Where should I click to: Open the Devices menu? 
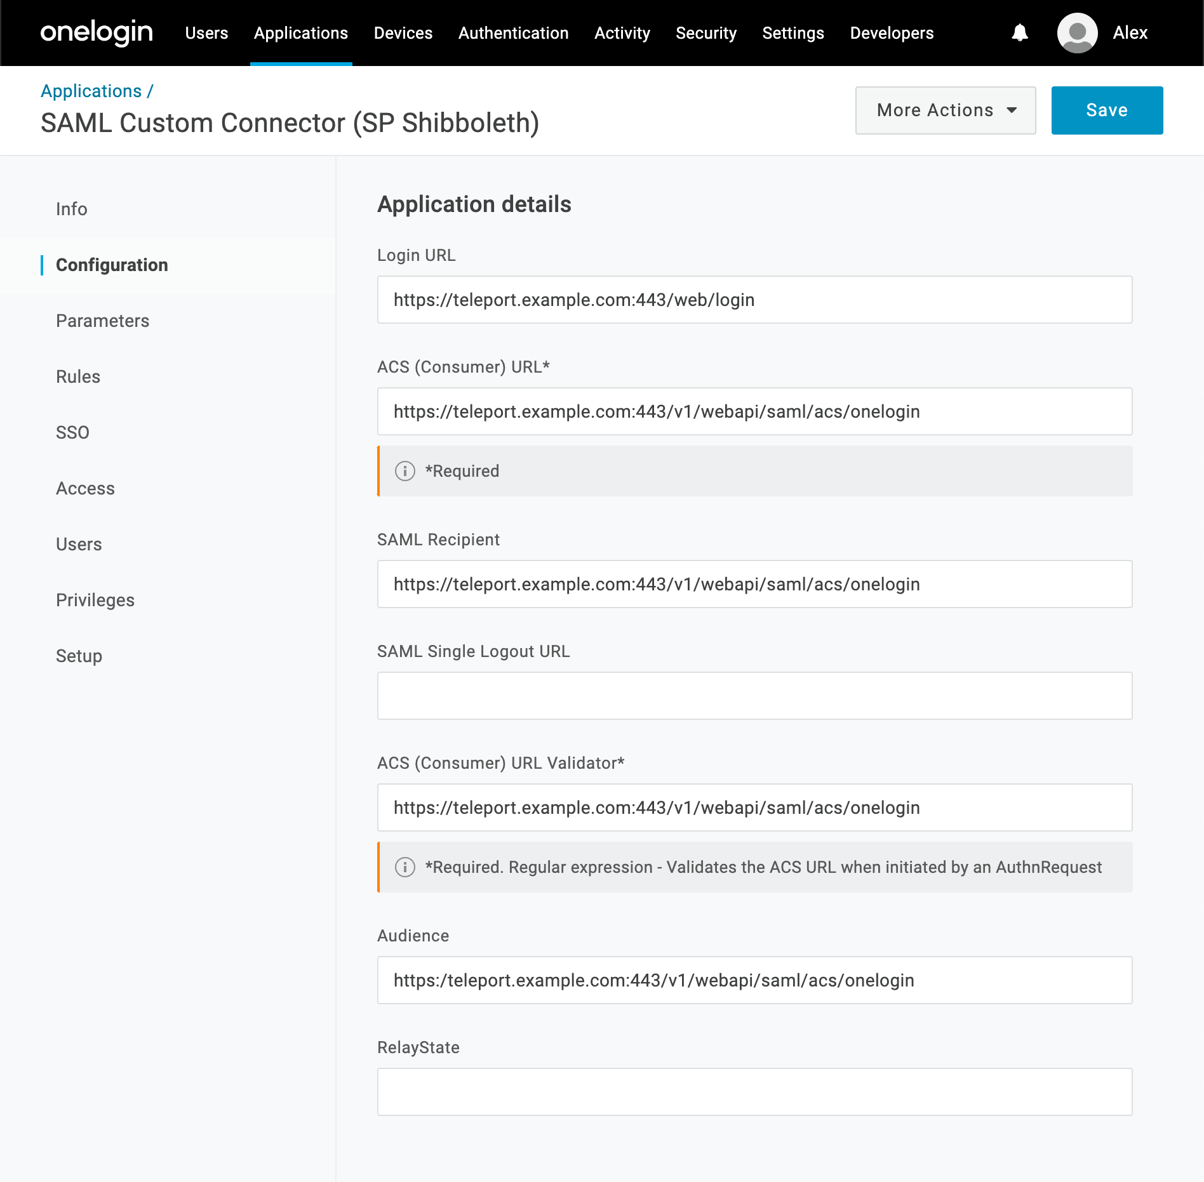pos(403,32)
